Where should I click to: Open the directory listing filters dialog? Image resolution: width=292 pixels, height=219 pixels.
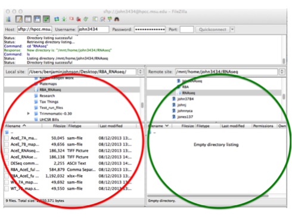pyautogui.click(x=95, y=19)
